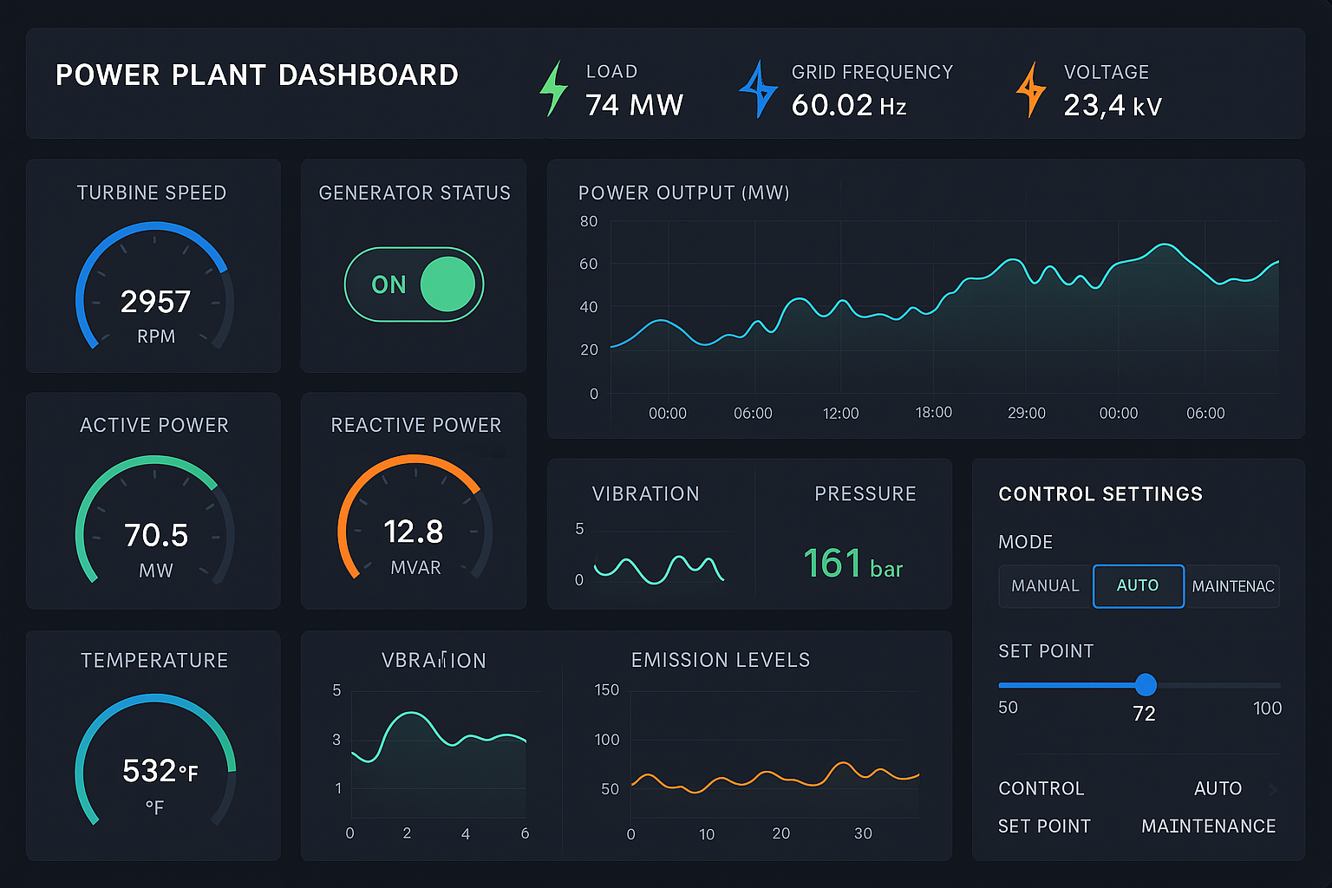This screenshot has height=888, width=1332.
Task: Click the small Vibration sparkline beside Pressure
Action: pyautogui.click(x=657, y=568)
